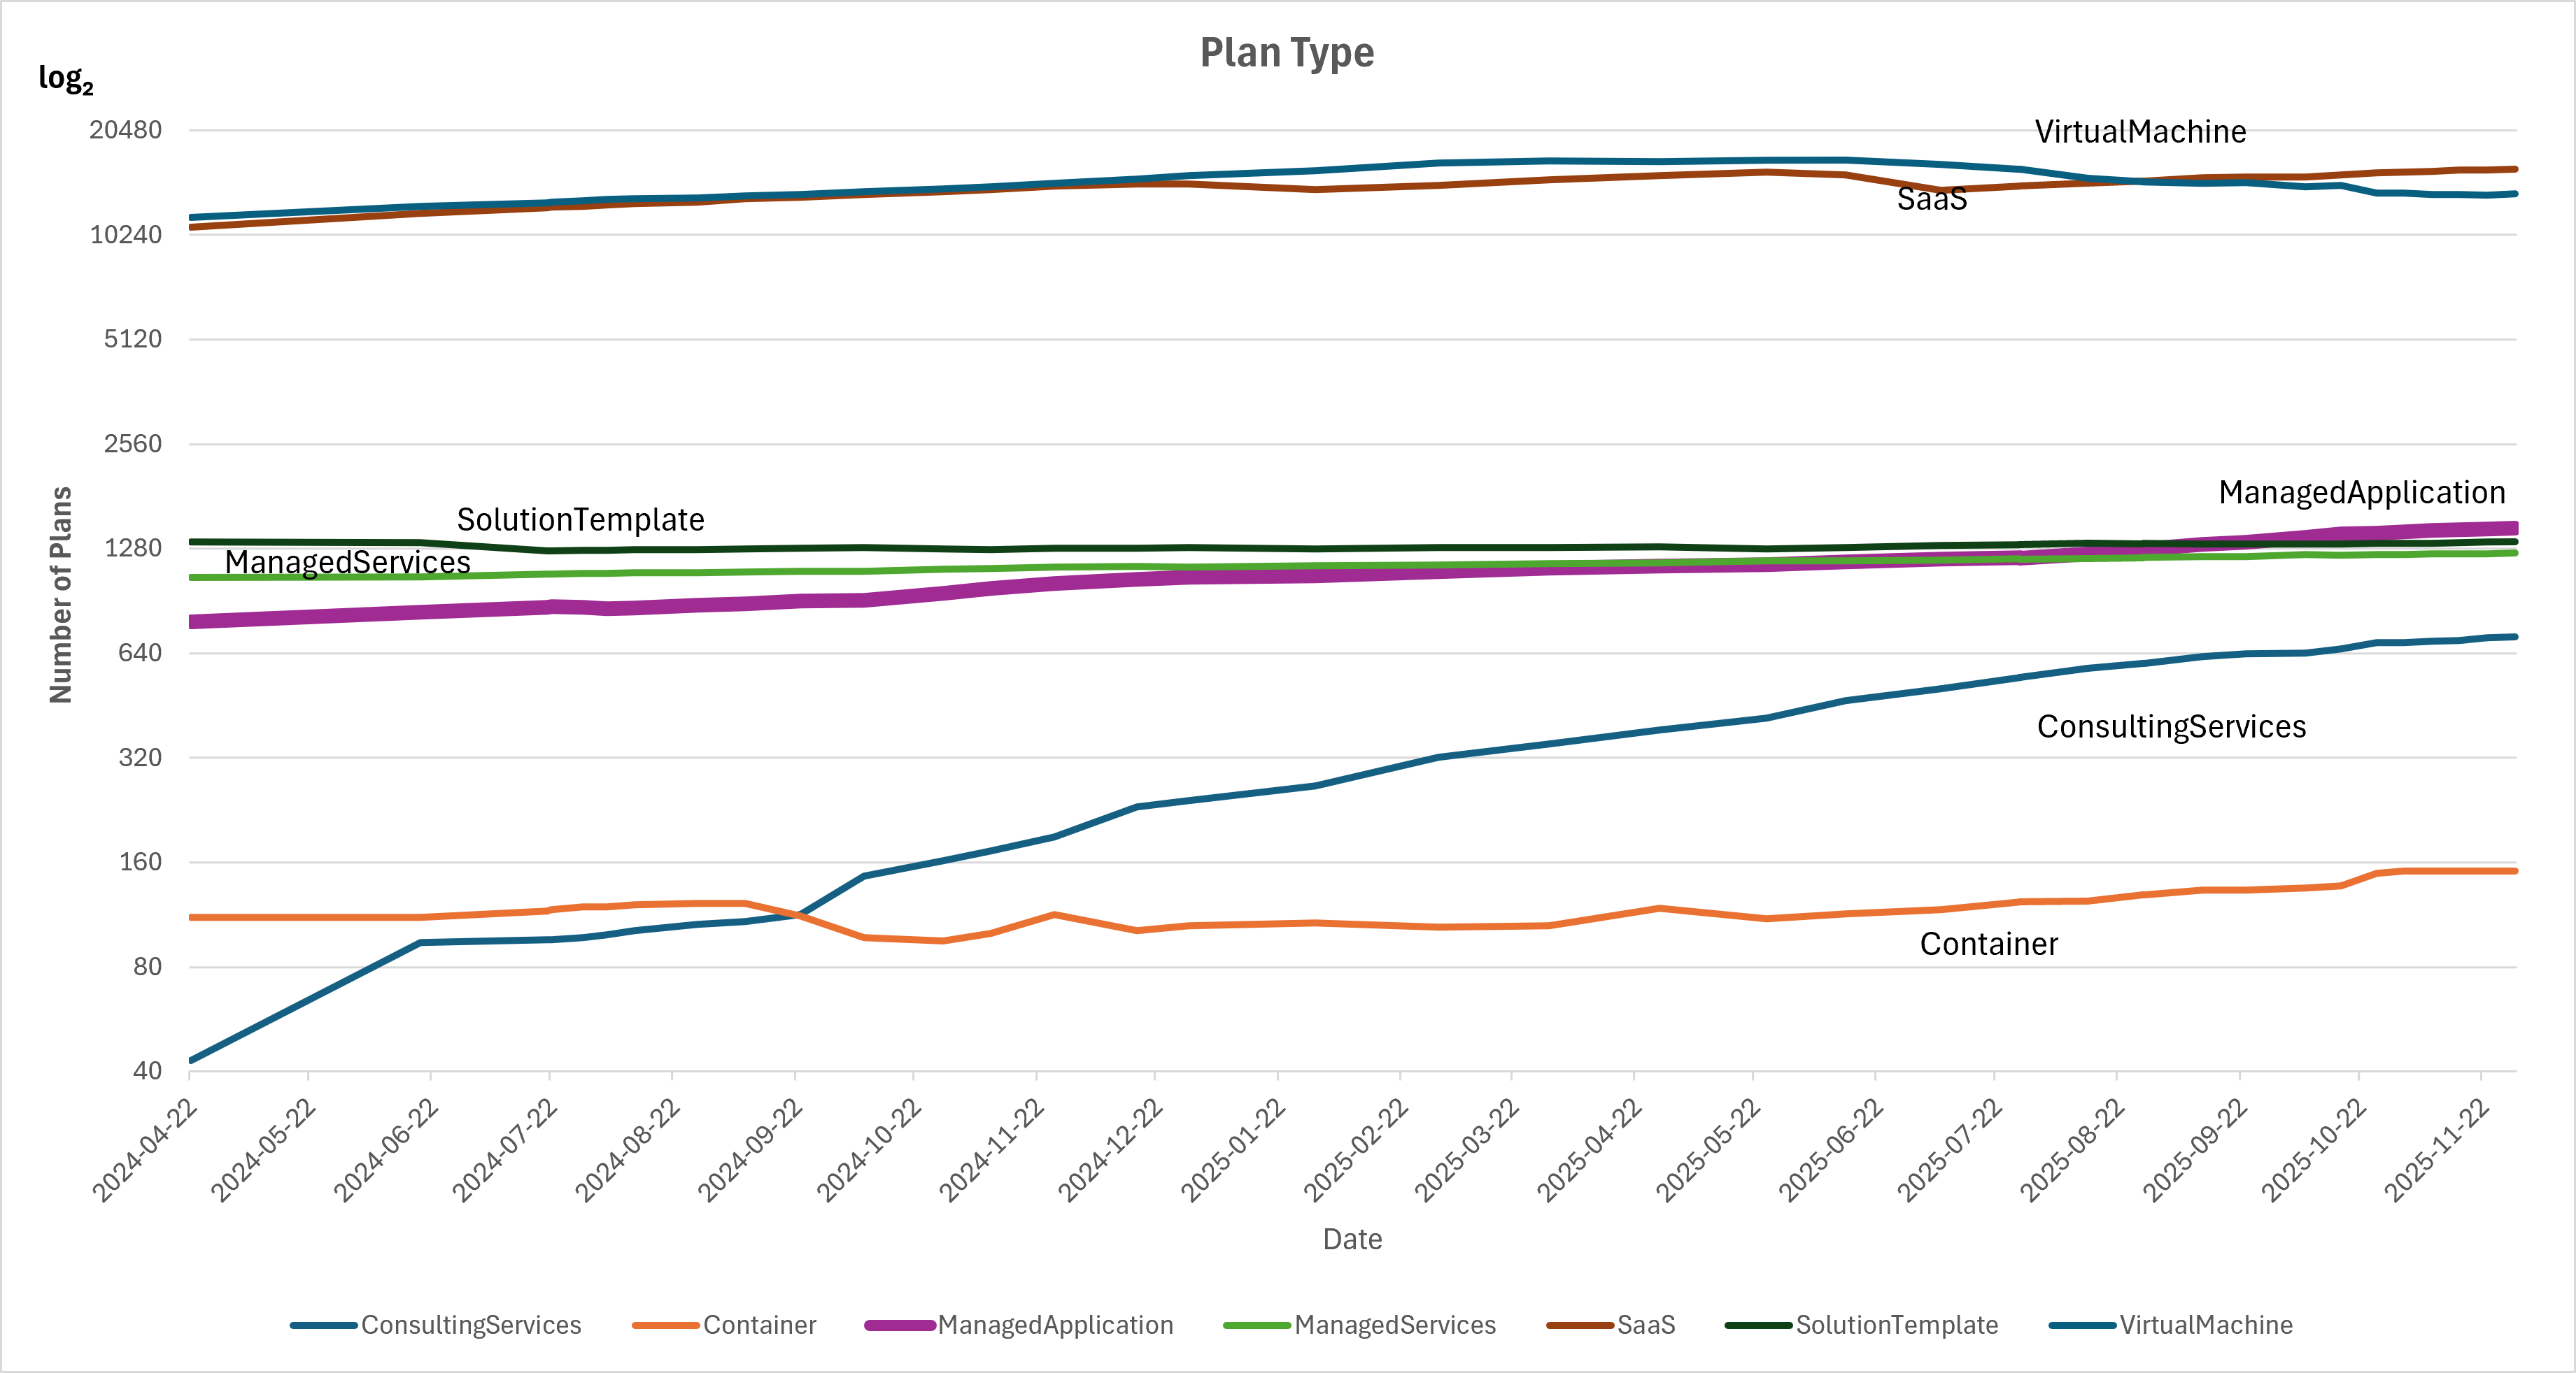
Task: Select the SaaS entry text in the legend
Action: [x=1646, y=1325]
